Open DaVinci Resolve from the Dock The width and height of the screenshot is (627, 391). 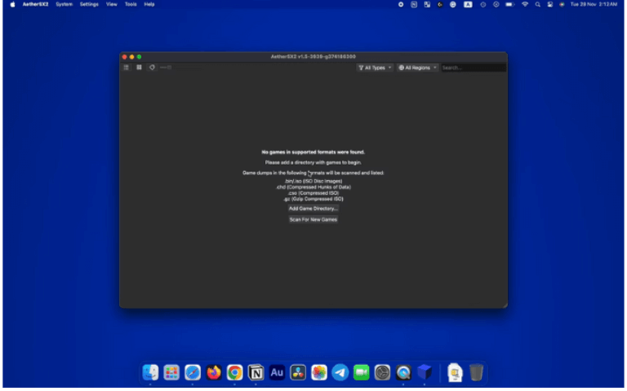[298, 372]
